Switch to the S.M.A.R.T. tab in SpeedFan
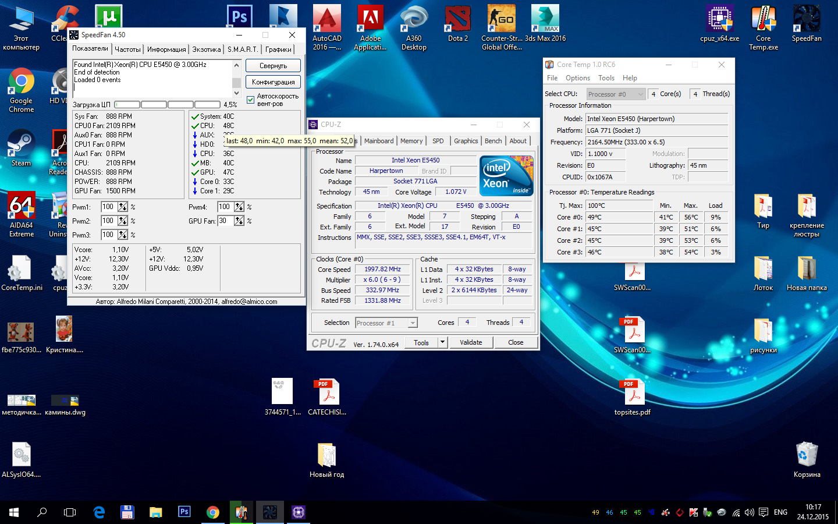Image resolution: width=838 pixels, height=524 pixels. 243,49
